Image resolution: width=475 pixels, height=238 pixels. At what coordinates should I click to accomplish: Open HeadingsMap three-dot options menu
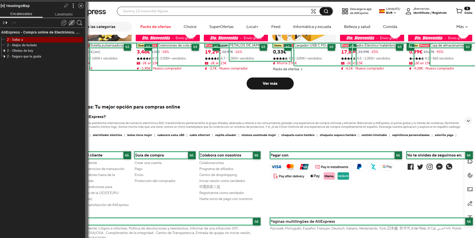pyautogui.click(x=73, y=5)
